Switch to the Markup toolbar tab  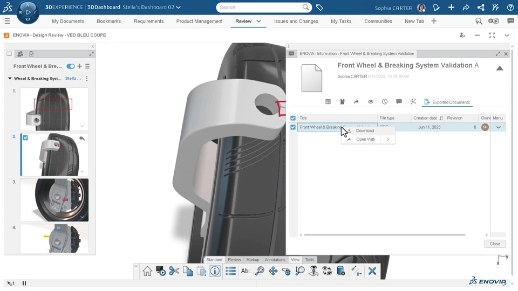253,260
